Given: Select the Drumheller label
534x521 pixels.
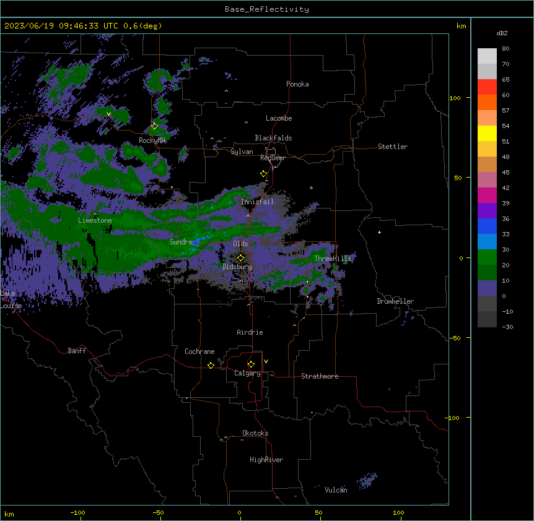Looking at the screenshot, I should (x=395, y=301).
